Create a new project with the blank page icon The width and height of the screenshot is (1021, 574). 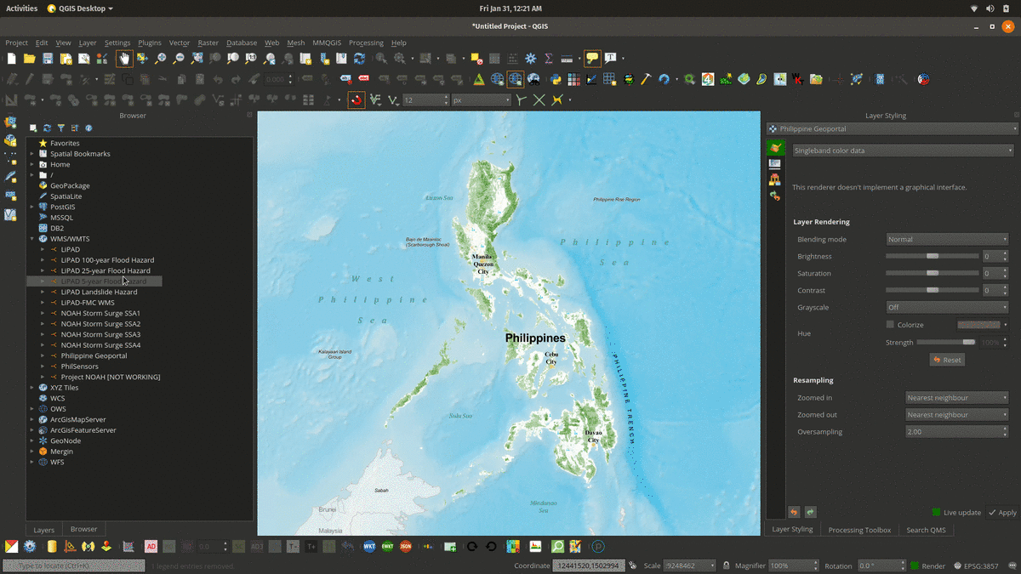[11, 59]
